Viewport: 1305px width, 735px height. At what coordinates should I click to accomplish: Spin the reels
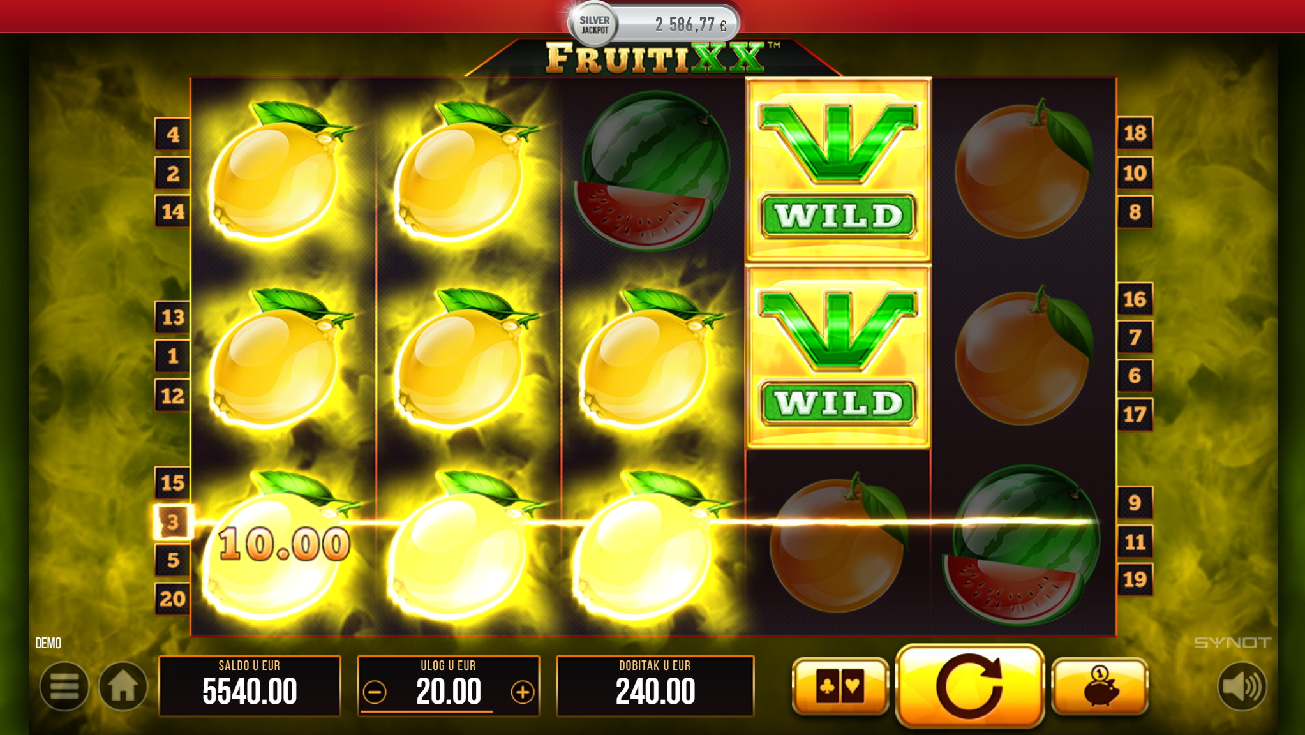(969, 687)
